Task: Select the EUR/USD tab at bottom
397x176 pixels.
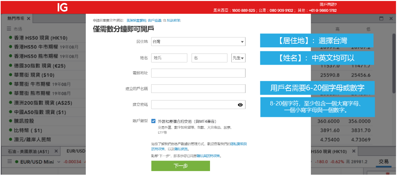Action: [x=76, y=151]
